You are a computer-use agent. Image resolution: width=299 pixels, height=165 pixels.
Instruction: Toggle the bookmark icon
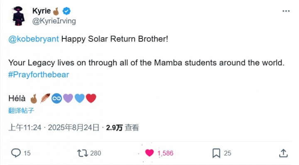tap(216, 153)
